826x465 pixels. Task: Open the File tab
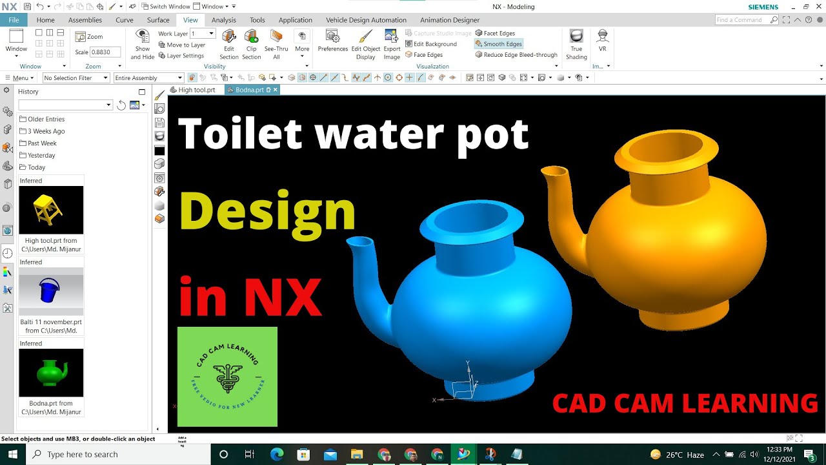pos(13,20)
